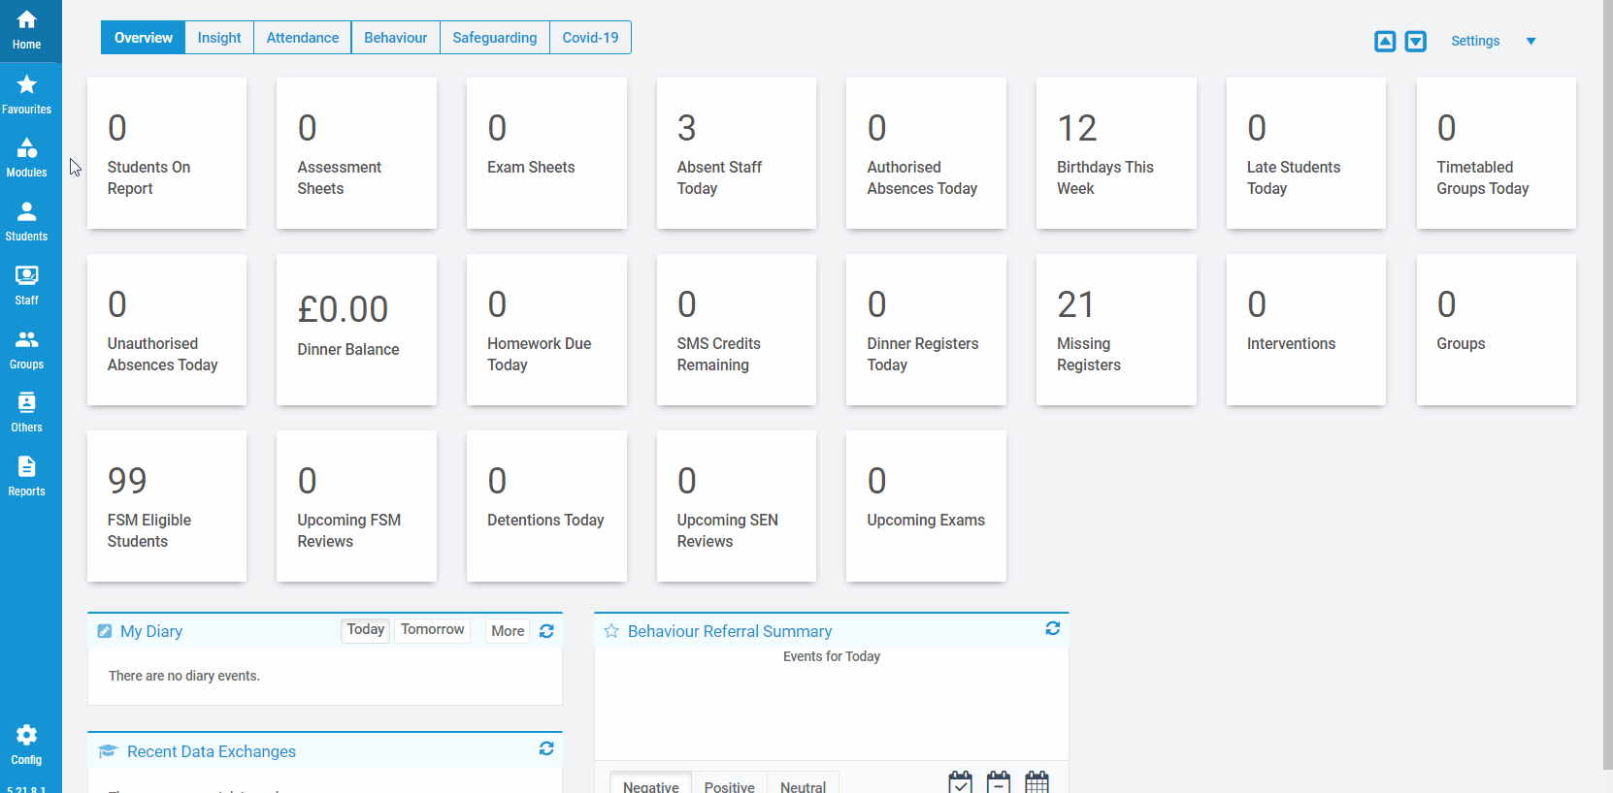Refresh the My Diary panel

click(546, 631)
